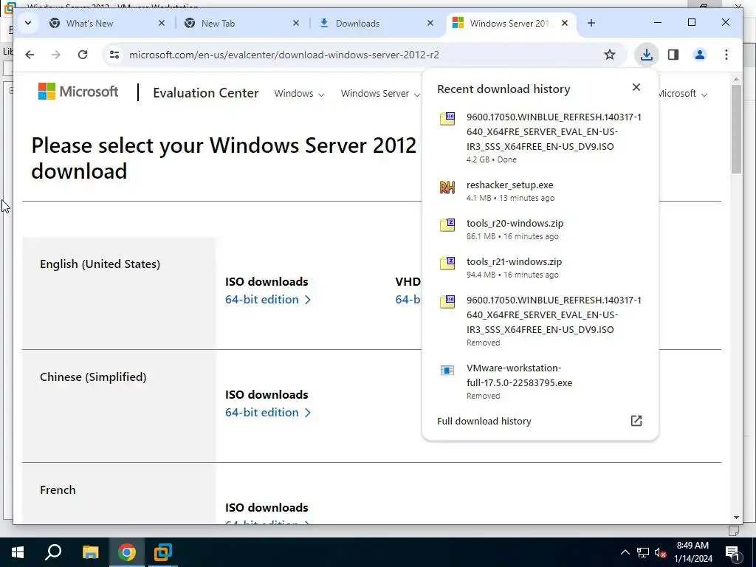Image resolution: width=756 pixels, height=567 pixels.
Task: Click the Microsoft logo
Action: (78, 91)
